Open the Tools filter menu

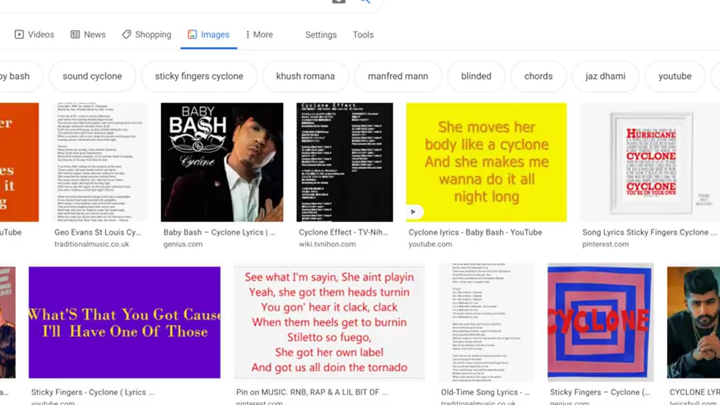tap(363, 34)
